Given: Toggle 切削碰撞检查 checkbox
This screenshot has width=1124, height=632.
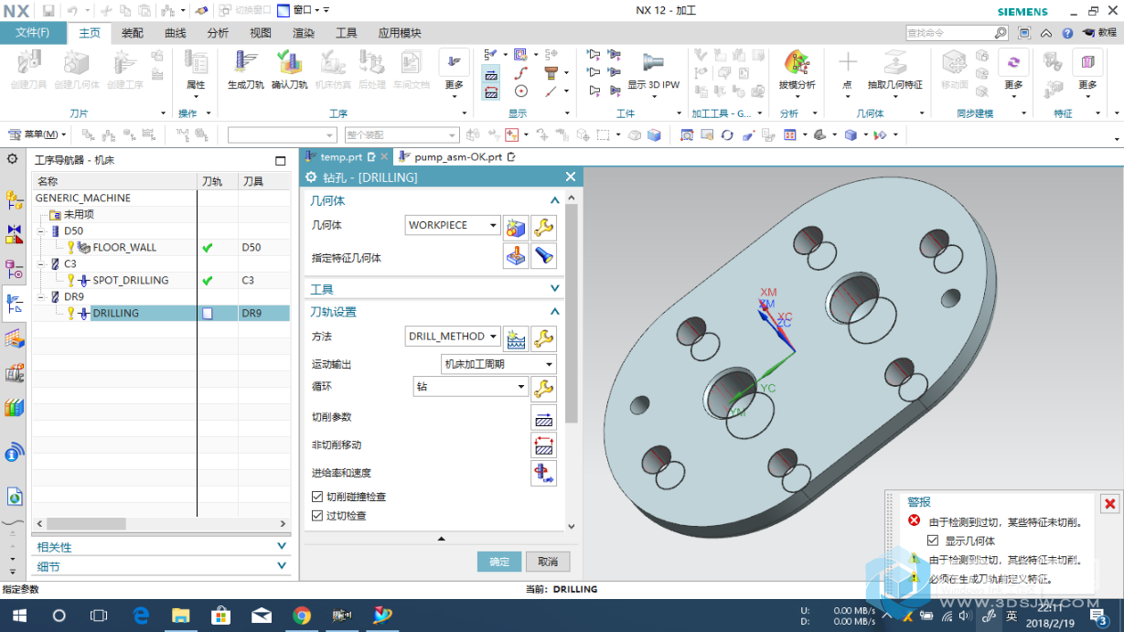Looking at the screenshot, I should pos(317,497).
